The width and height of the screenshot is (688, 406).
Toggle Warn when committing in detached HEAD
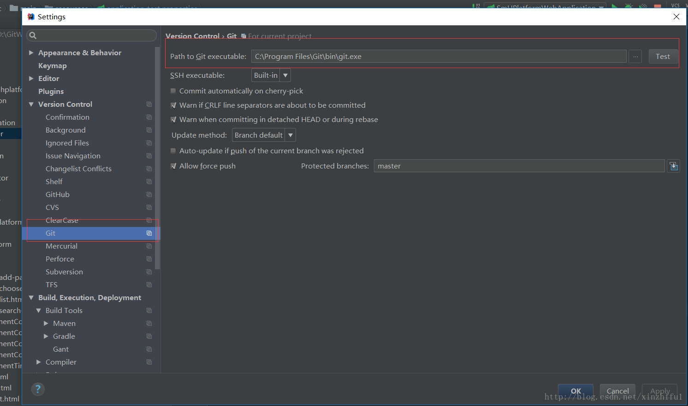pos(173,120)
